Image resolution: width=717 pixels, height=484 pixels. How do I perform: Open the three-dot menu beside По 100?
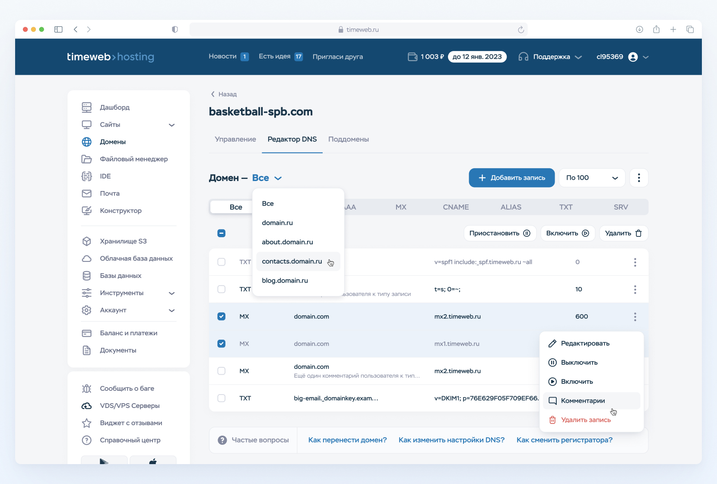(639, 178)
